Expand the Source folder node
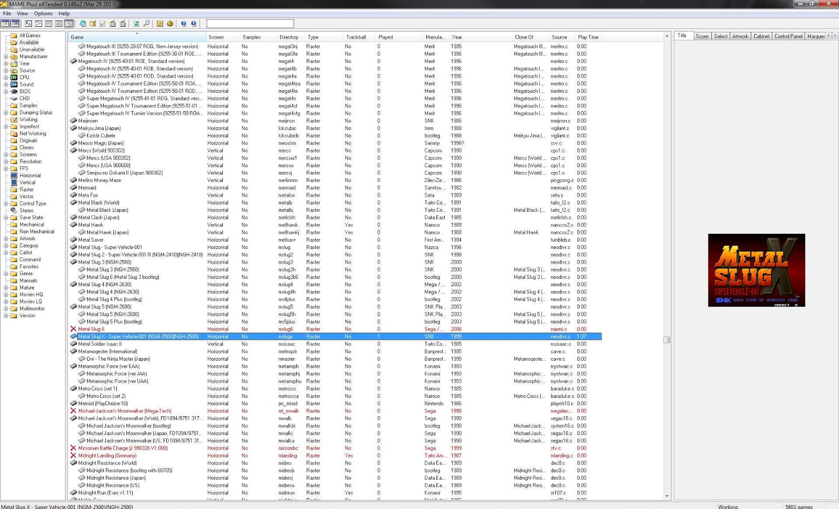 (6, 71)
